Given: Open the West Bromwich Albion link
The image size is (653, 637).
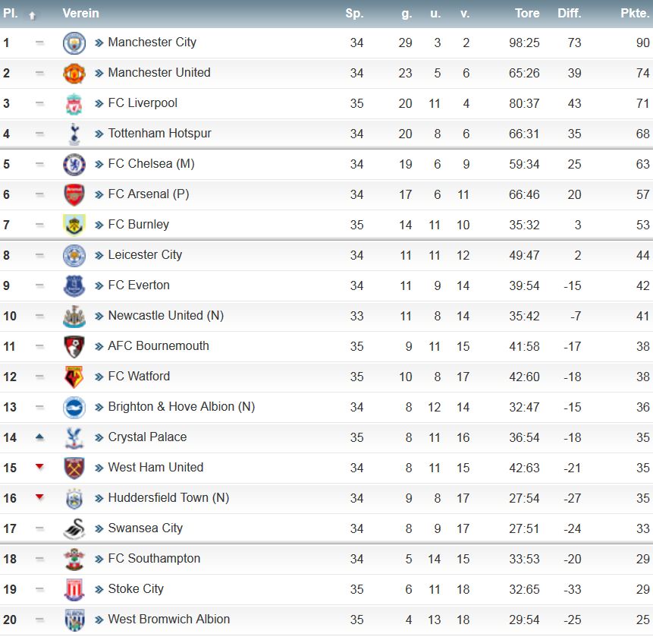Looking at the screenshot, I should coord(168,619).
